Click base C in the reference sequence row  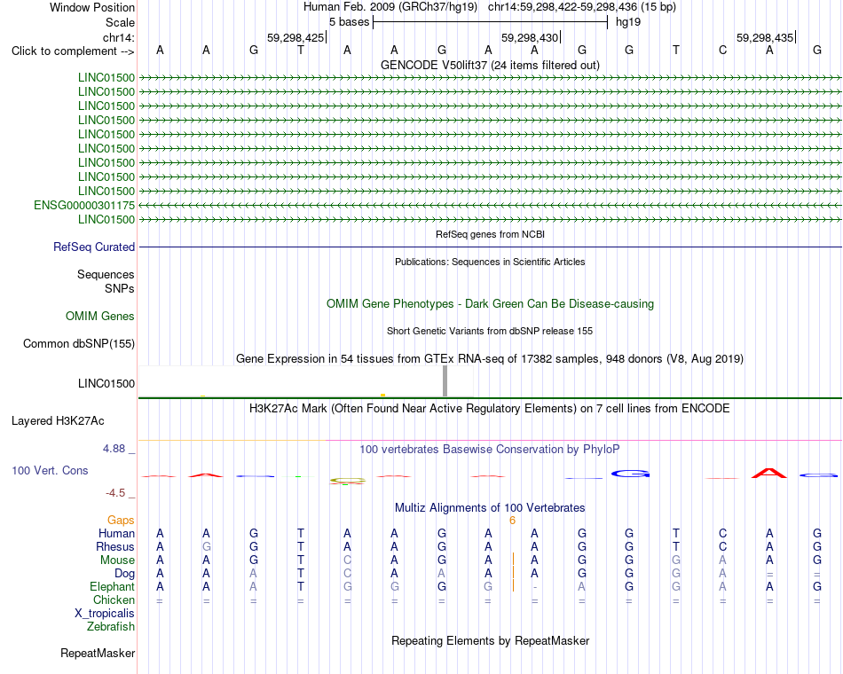pyautogui.click(x=722, y=50)
